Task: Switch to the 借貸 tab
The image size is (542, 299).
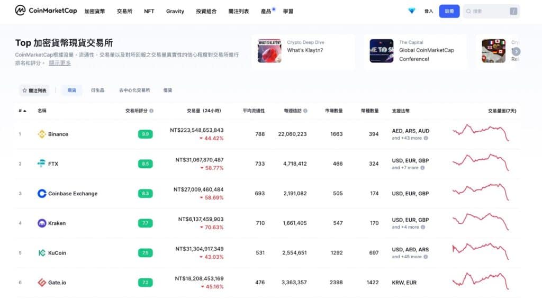Action: (x=168, y=90)
